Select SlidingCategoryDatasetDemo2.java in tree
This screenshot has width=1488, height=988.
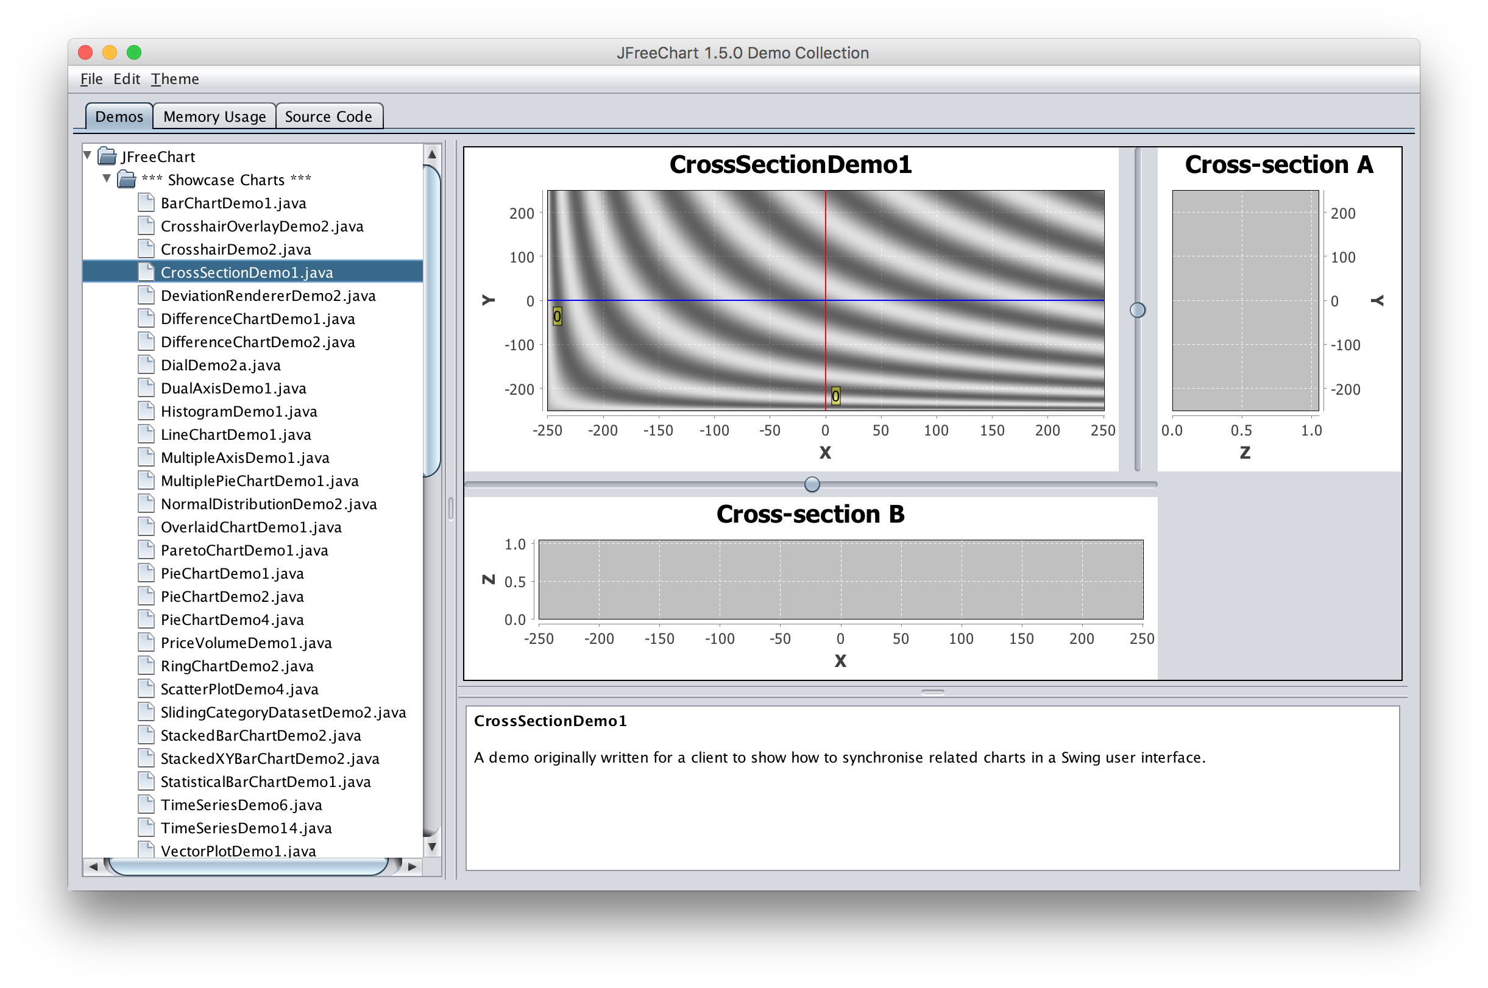pyautogui.click(x=283, y=712)
